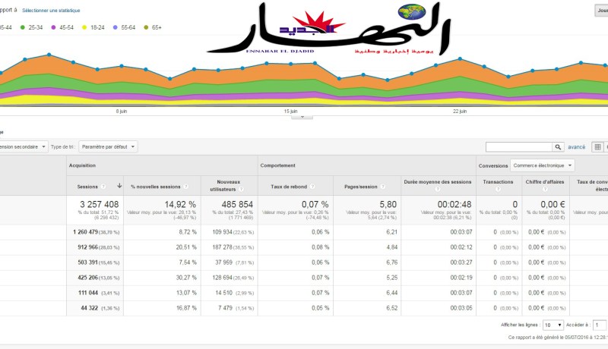Click help icon under Chiffre d'affaires

pyautogui.click(x=545, y=189)
